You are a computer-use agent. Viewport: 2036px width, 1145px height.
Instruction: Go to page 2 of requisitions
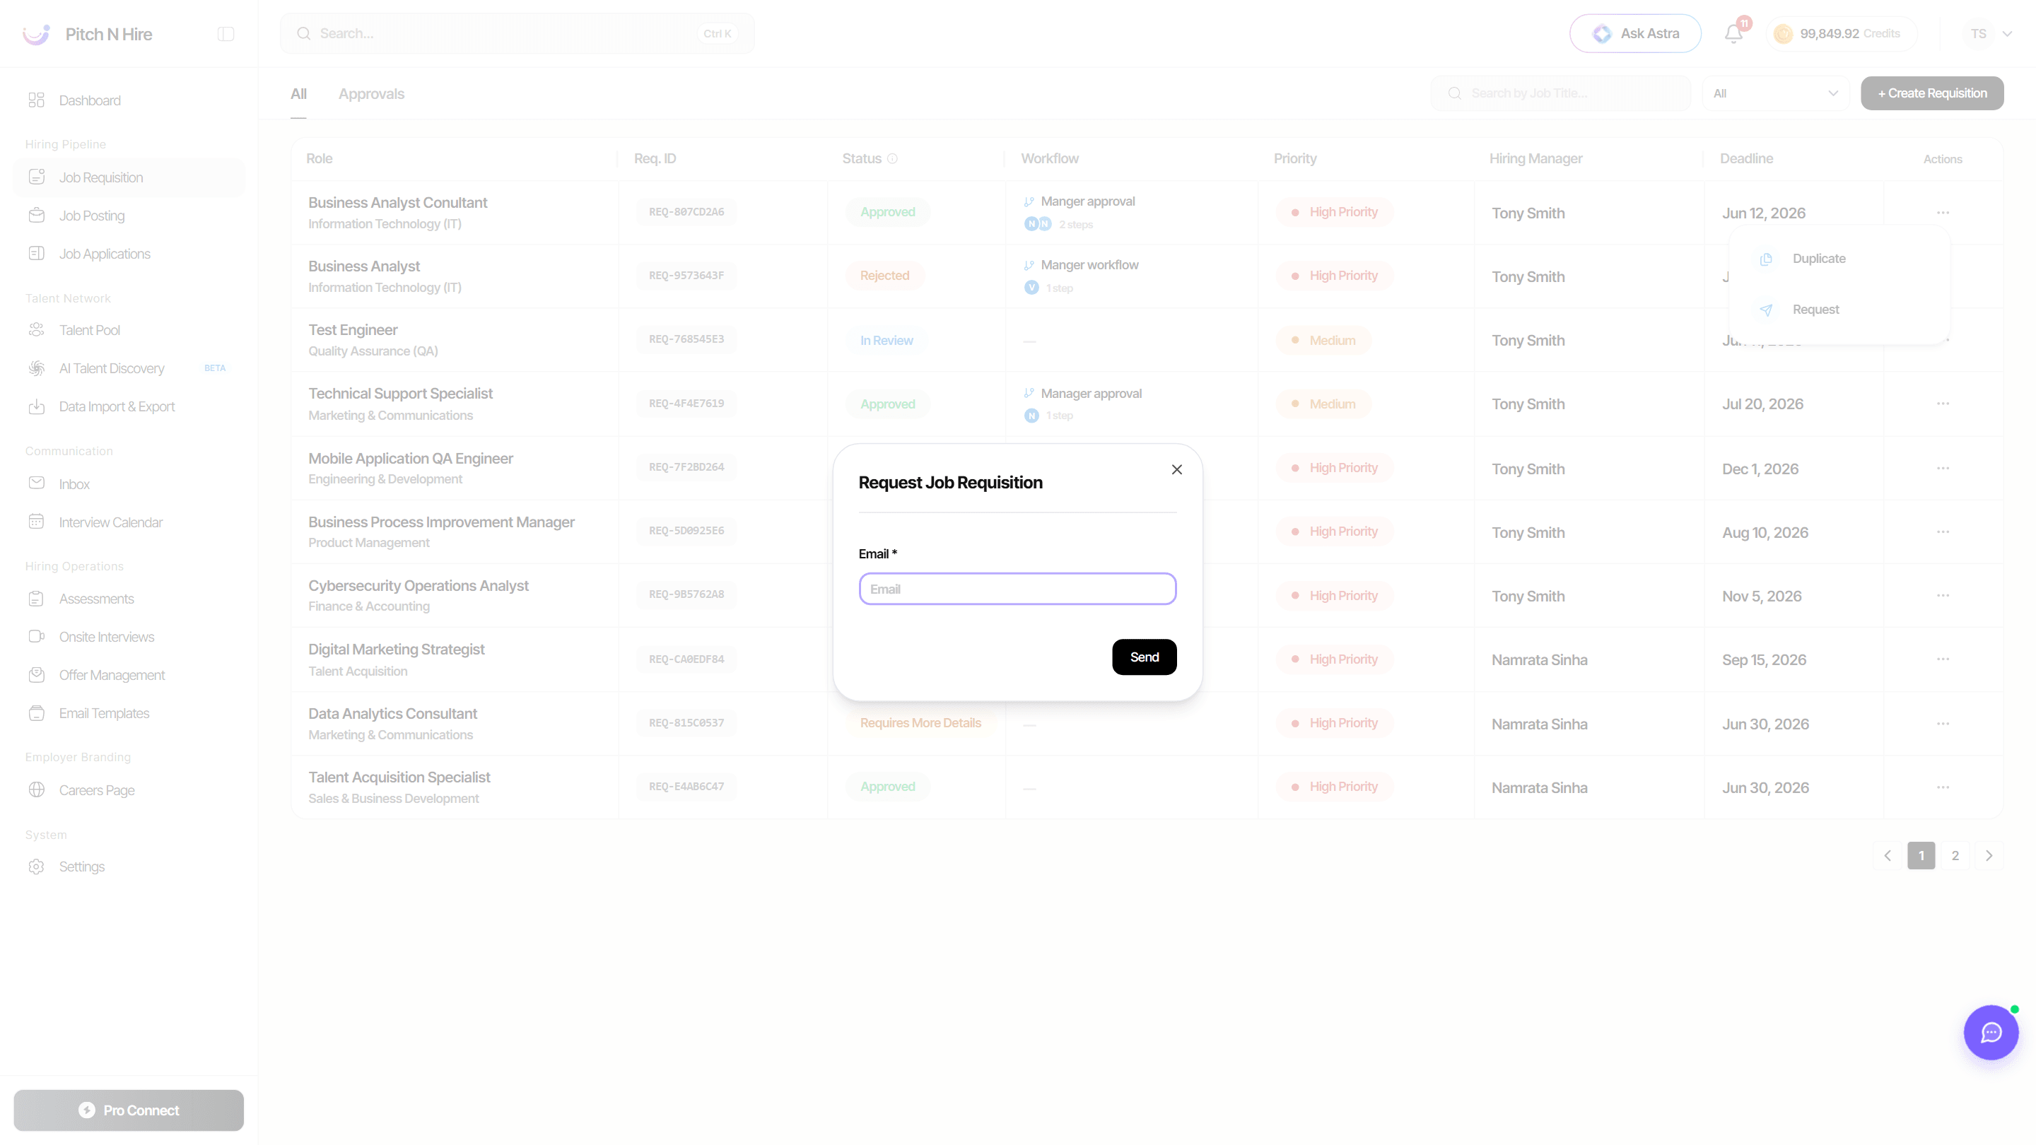(1955, 855)
